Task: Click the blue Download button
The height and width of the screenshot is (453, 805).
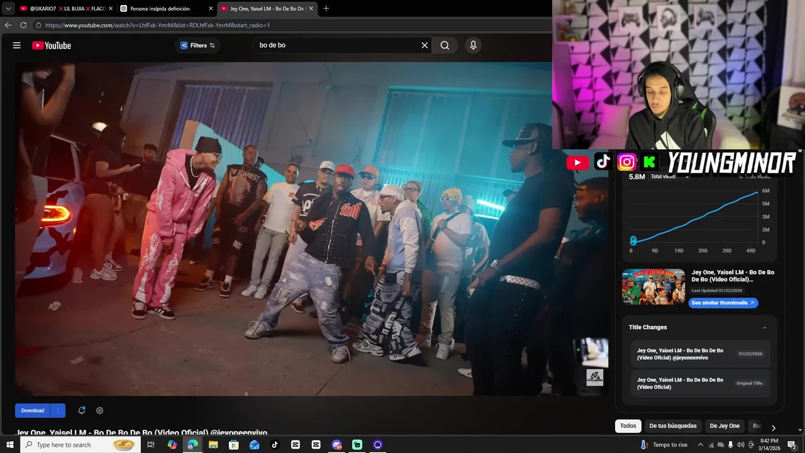Action: coord(33,411)
